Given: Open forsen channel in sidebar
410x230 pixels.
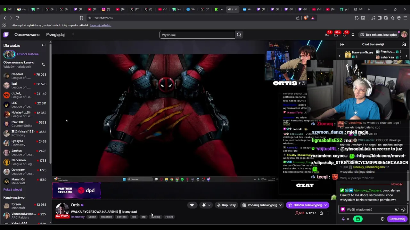Looking at the screenshot, I should pyautogui.click(x=25, y=206).
